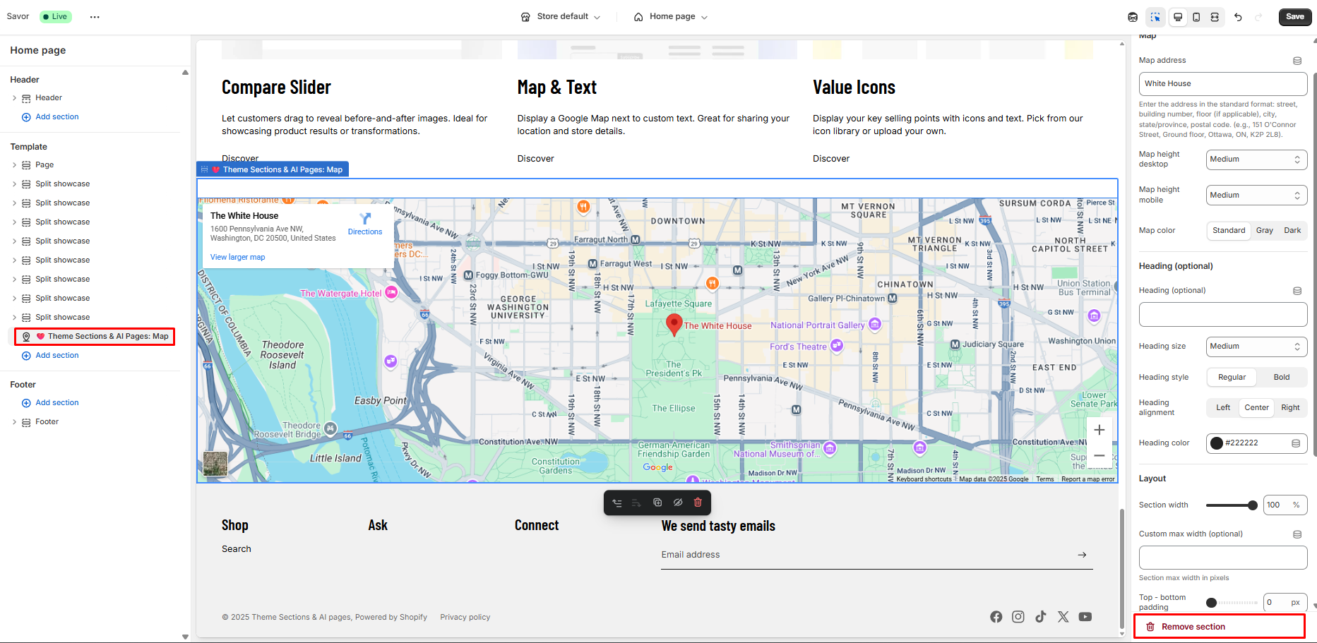Viewport: 1317px width, 643px height.
Task: Open TikTok social icon in footer
Action: click(1041, 617)
